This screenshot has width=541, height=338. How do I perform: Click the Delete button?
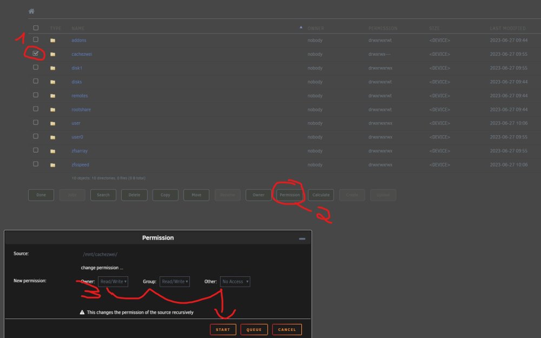134,195
